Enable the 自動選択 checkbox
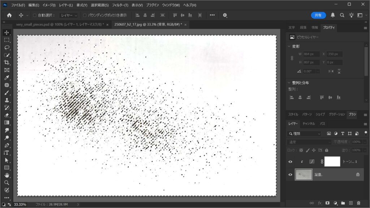 [x=35, y=15]
